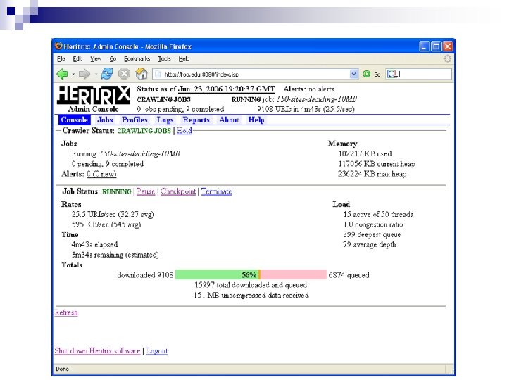
Task: Switch to the Logs tab
Action: click(165, 120)
